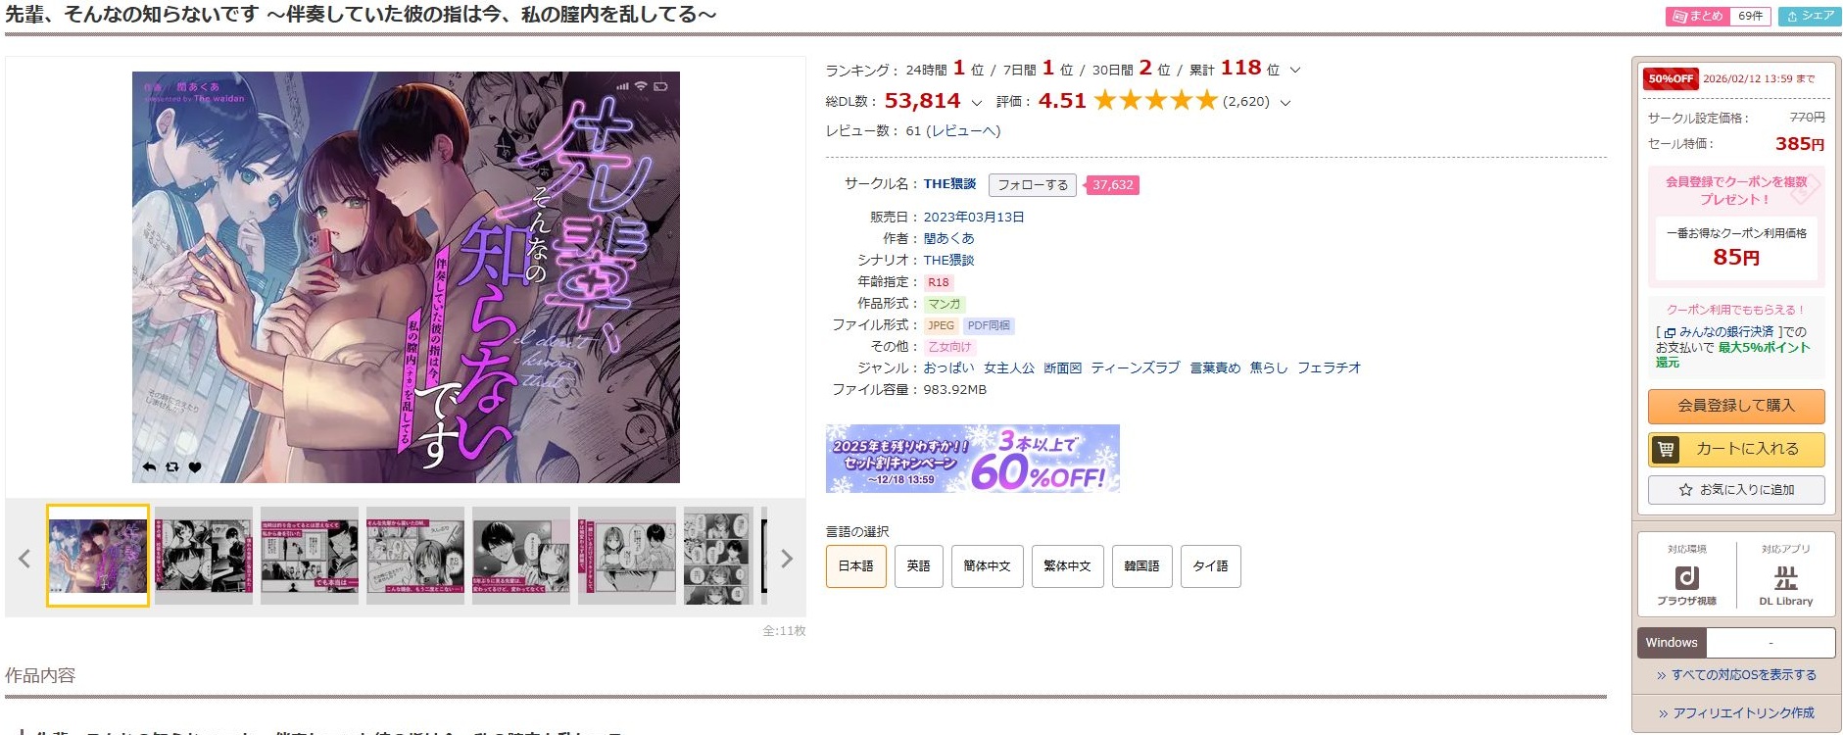
Task: Open the DL Library app icon
Action: [x=1785, y=578]
